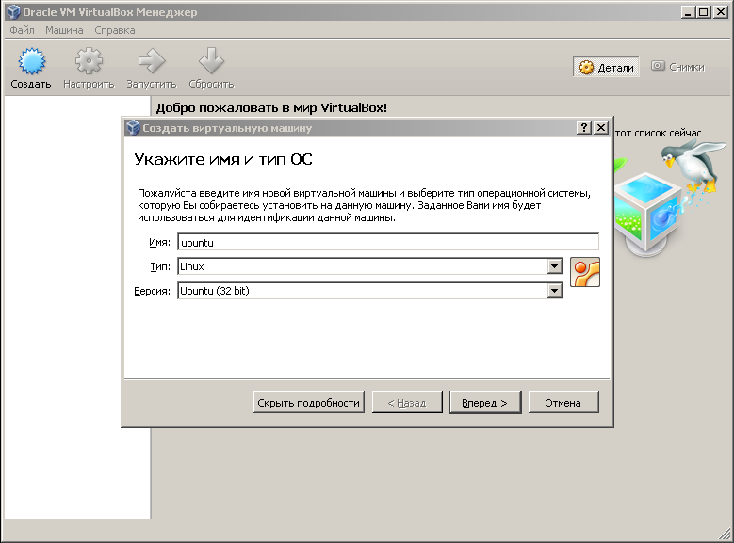The width and height of the screenshot is (734, 543).
Task: Click the VirtualBox icon in main window title
Action: click(13, 11)
